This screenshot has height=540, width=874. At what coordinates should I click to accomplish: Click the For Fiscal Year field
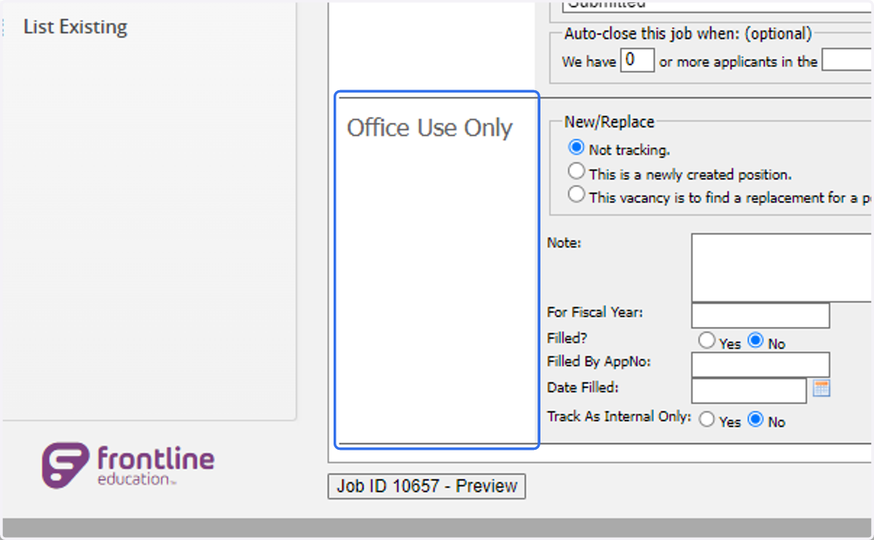[760, 315]
